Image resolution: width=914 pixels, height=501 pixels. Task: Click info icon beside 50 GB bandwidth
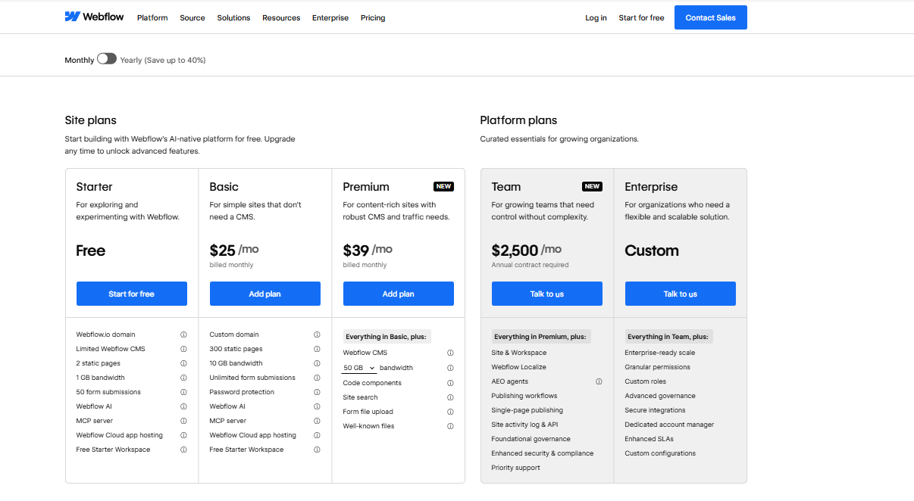click(450, 368)
